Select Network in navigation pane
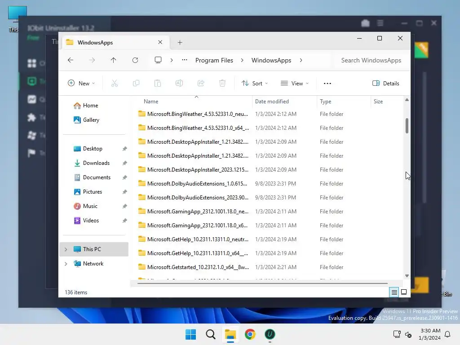Image resolution: width=460 pixels, height=345 pixels. (x=93, y=264)
